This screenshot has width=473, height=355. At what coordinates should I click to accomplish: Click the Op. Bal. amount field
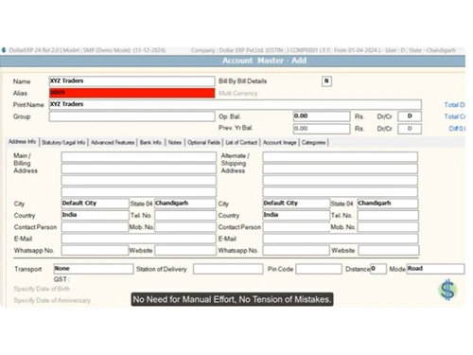322,116
